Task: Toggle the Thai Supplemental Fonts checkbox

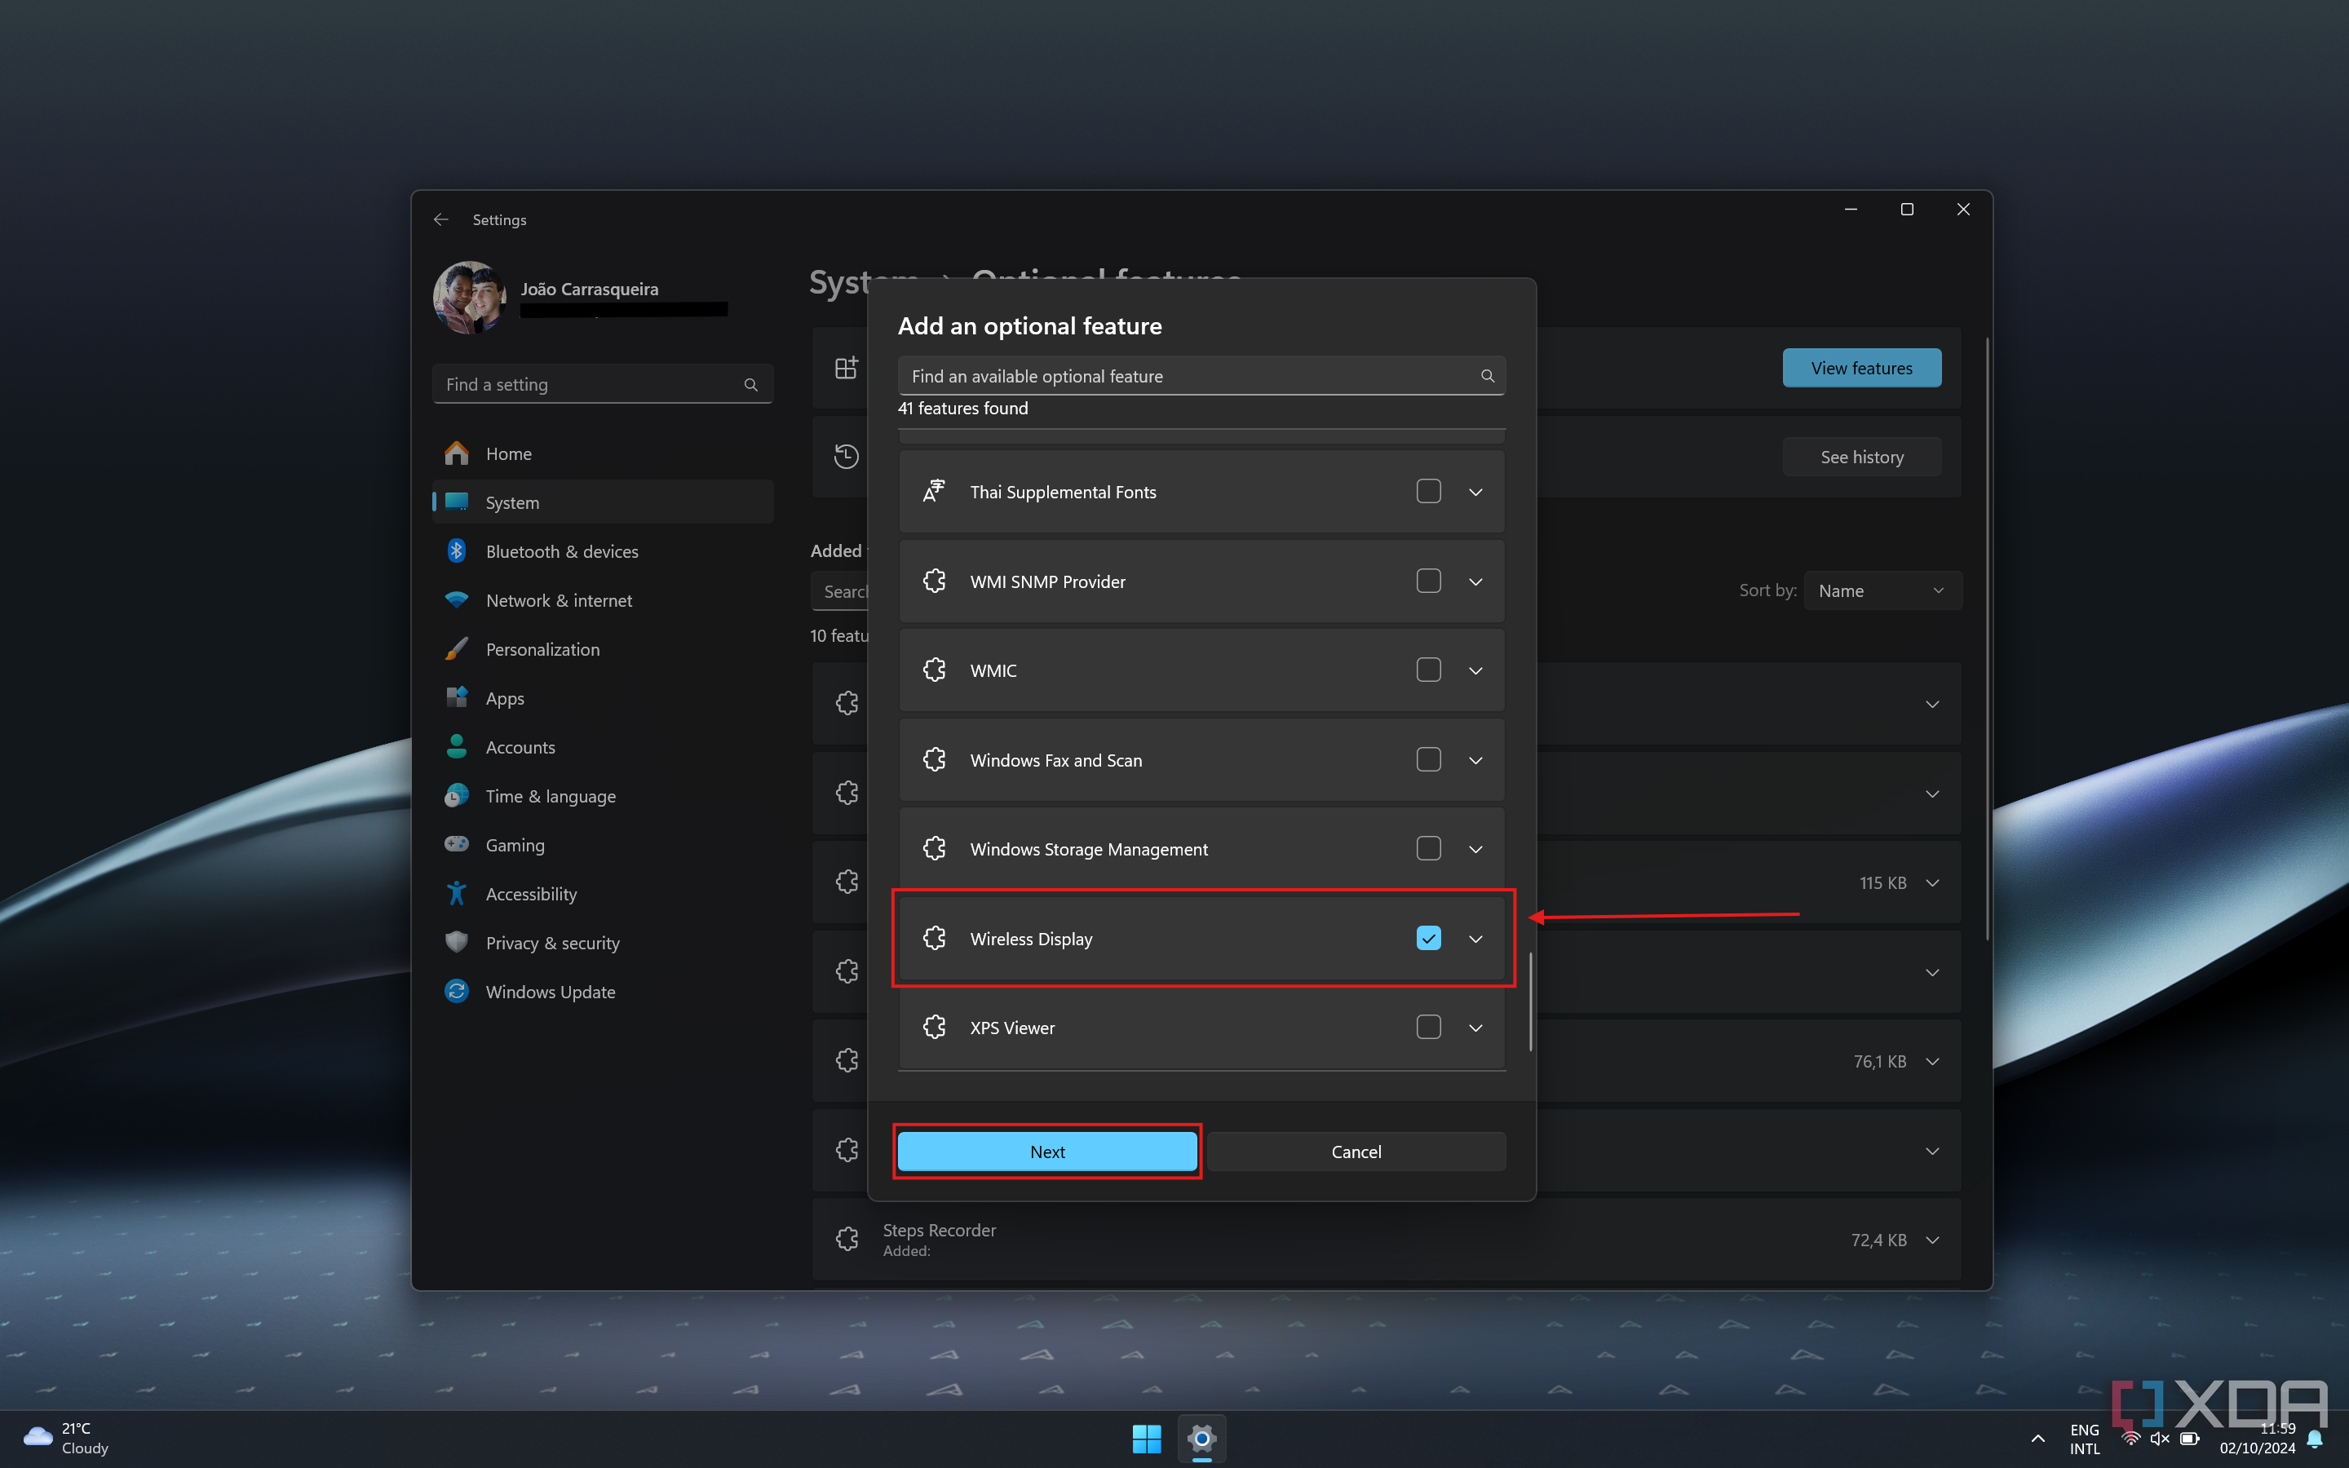Action: 1427,490
